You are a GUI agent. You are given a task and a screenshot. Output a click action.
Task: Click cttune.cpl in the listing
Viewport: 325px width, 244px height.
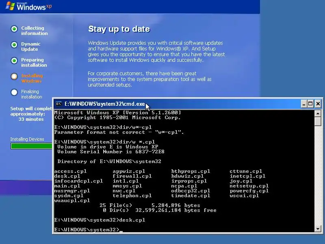pos(246,171)
